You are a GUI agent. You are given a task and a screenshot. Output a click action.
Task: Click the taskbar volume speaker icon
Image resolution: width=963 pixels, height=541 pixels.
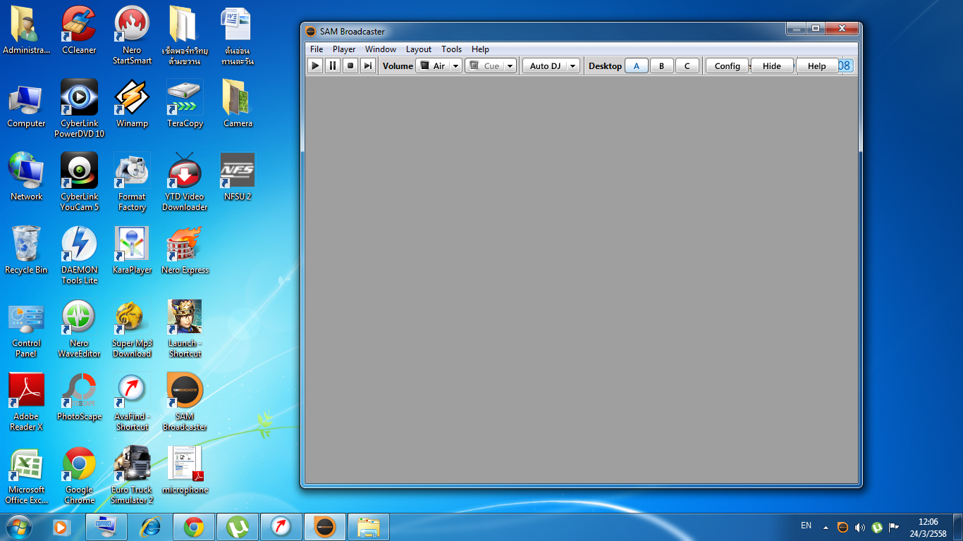[859, 527]
